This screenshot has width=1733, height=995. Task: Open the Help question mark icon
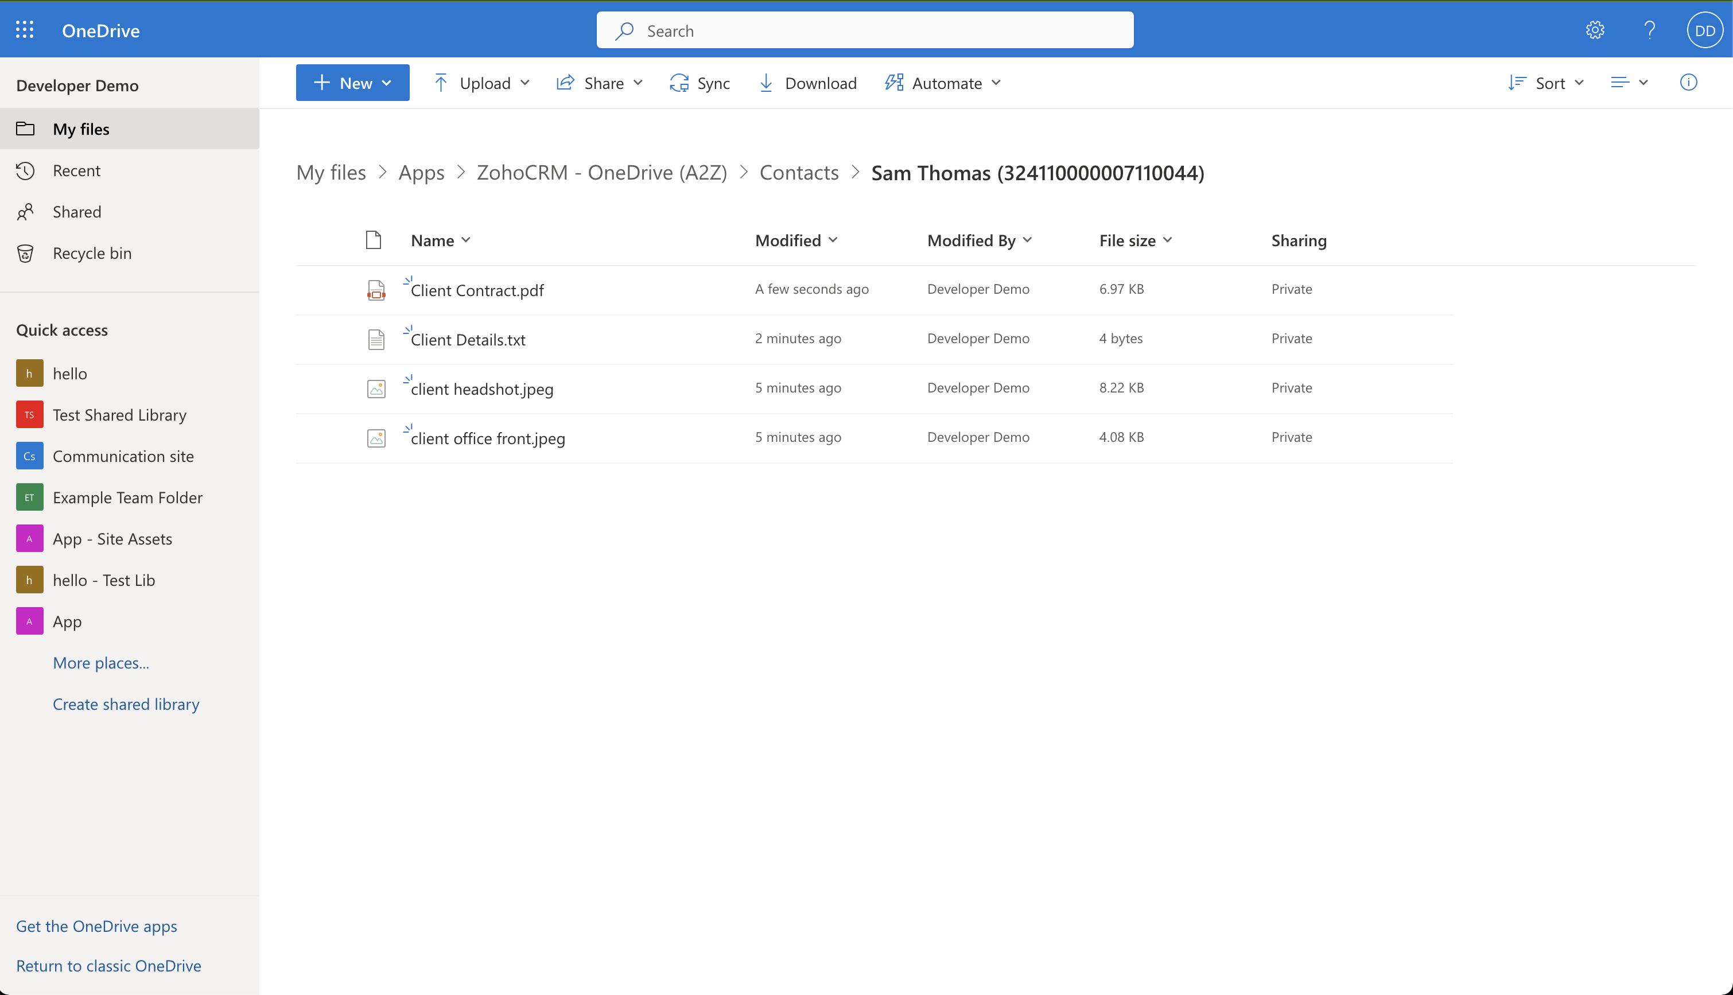pyautogui.click(x=1650, y=30)
